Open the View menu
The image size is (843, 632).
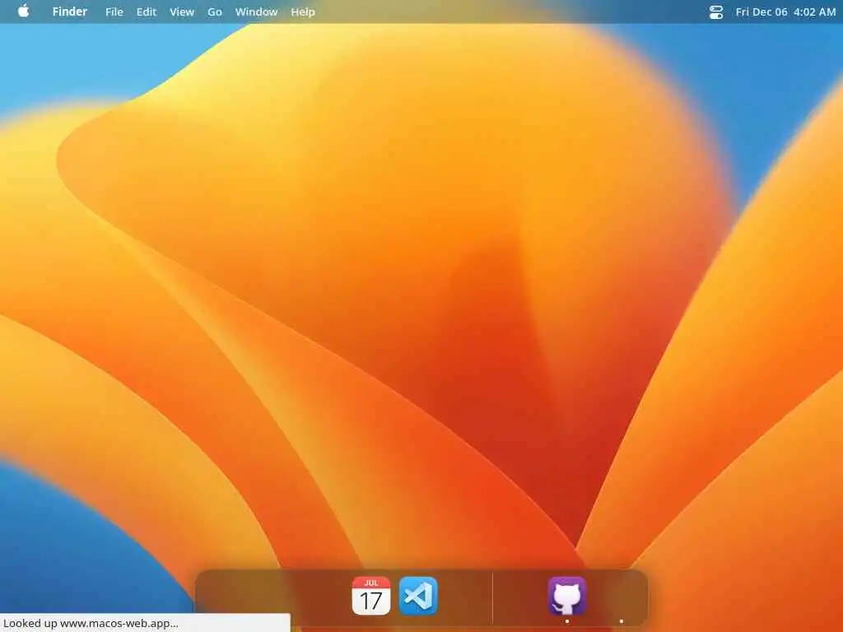pyautogui.click(x=182, y=12)
